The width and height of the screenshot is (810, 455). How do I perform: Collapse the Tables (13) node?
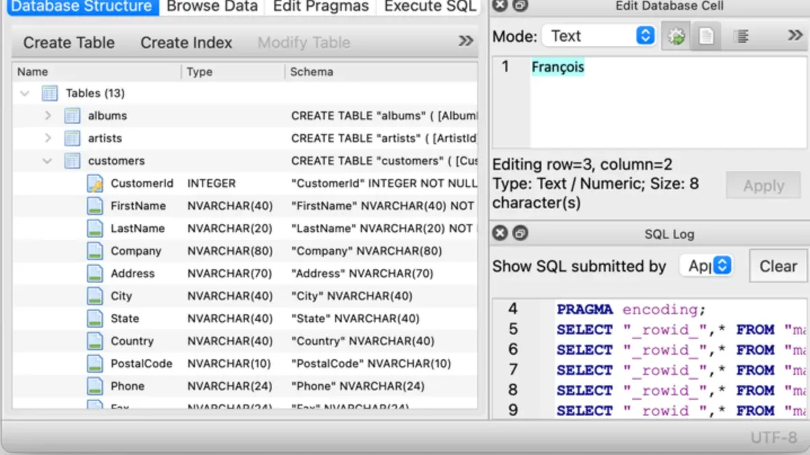pyautogui.click(x=25, y=93)
